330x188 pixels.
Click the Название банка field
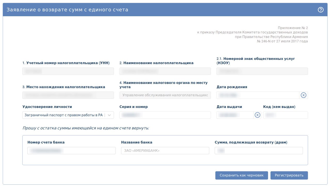click(x=165, y=151)
